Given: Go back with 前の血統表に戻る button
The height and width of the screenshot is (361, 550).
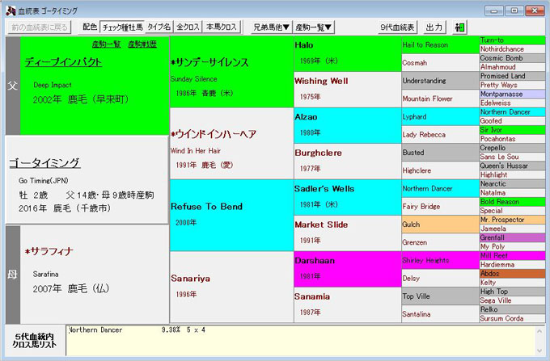Looking at the screenshot, I should (40, 27).
